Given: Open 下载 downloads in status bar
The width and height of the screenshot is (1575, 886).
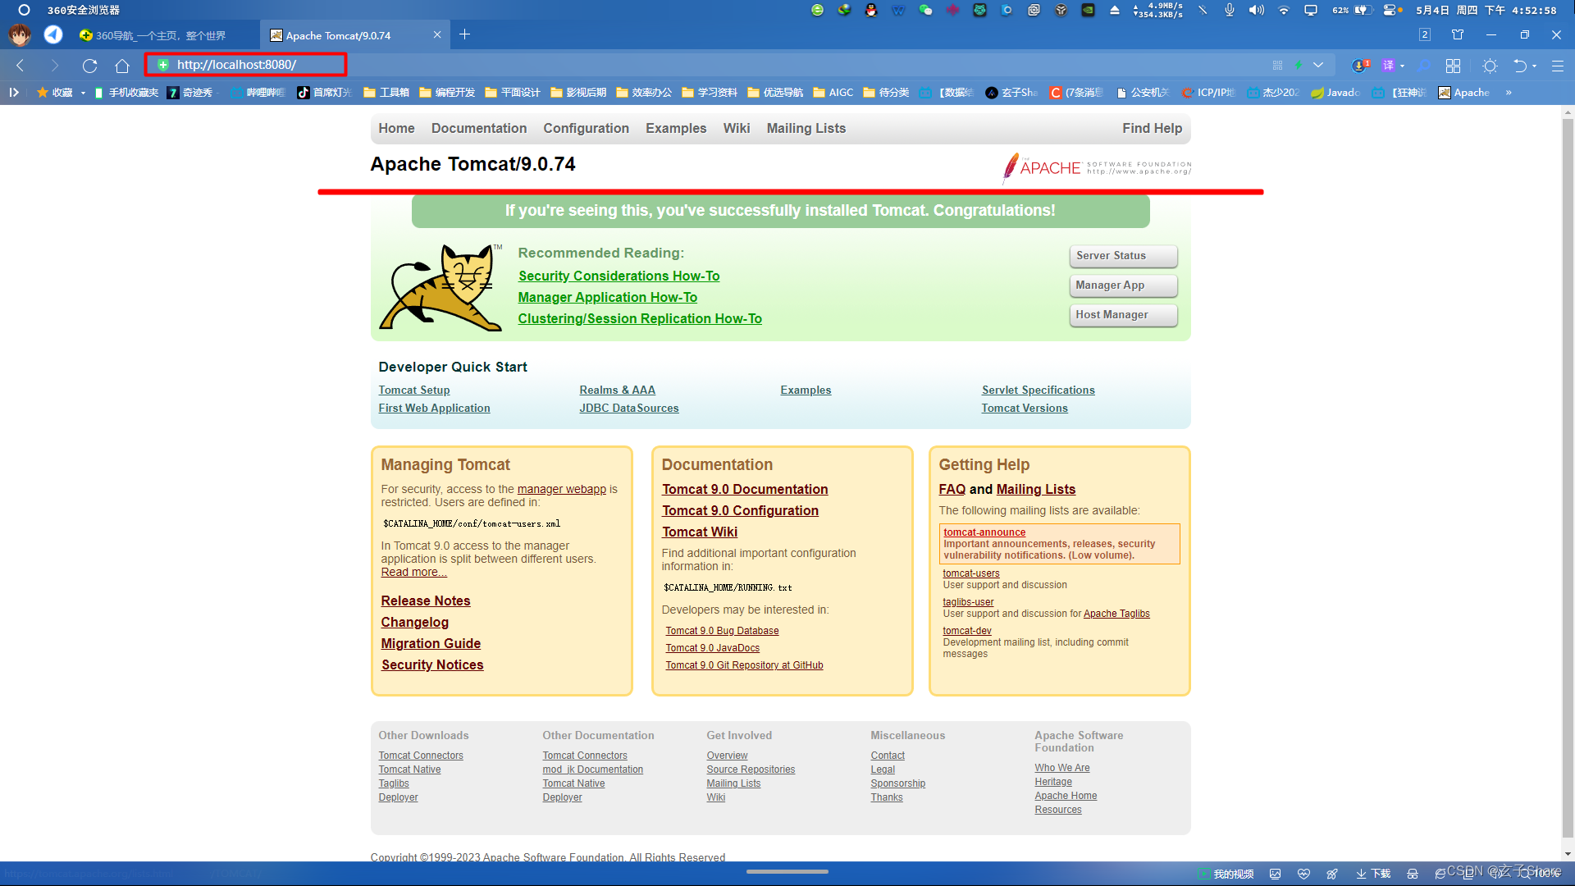Looking at the screenshot, I should [x=1373, y=874].
